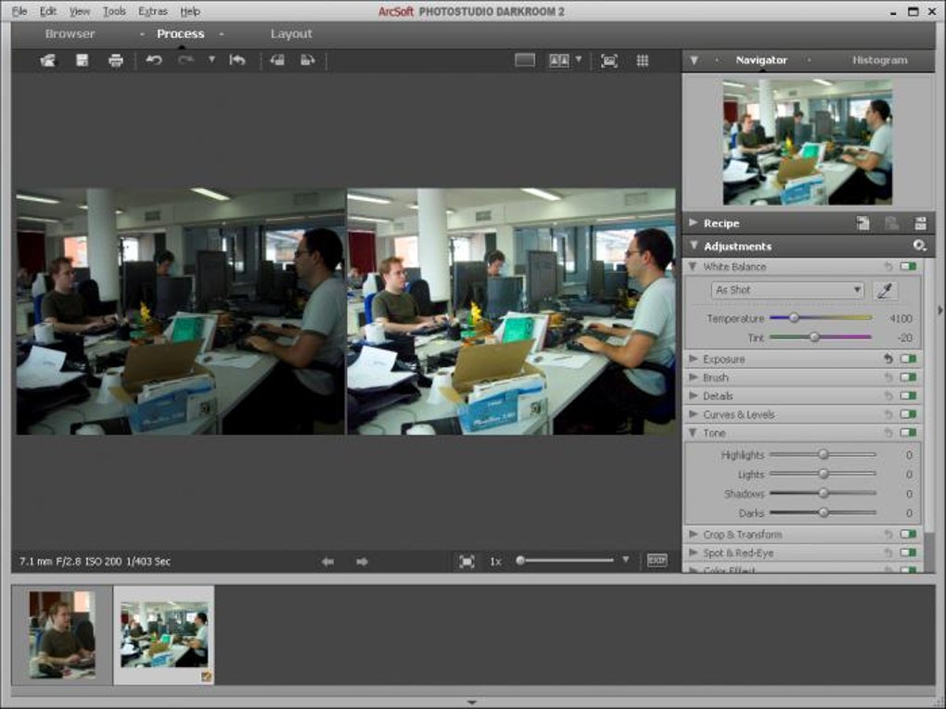This screenshot has height=709, width=946.
Task: Toggle Crop & Transform switch
Action: pyautogui.click(x=908, y=534)
